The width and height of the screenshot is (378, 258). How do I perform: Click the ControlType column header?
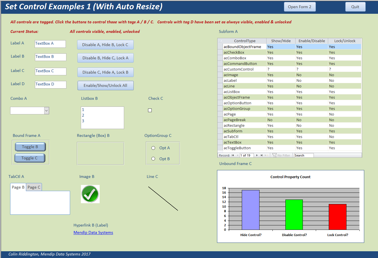(x=245, y=41)
